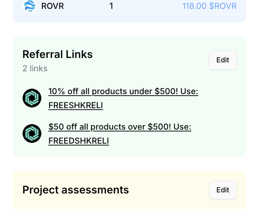Open the $50 off products over $500 link
The height and width of the screenshot is (209, 263).
(x=120, y=134)
